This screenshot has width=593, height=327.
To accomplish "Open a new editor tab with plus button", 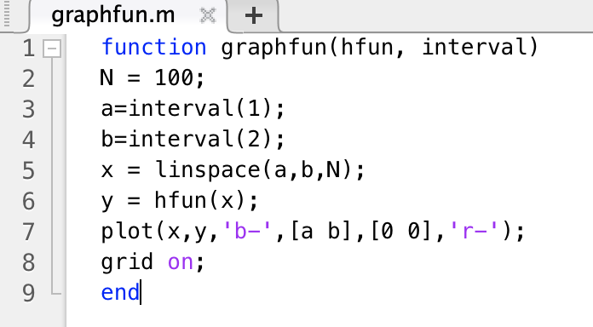I will pyautogui.click(x=253, y=16).
